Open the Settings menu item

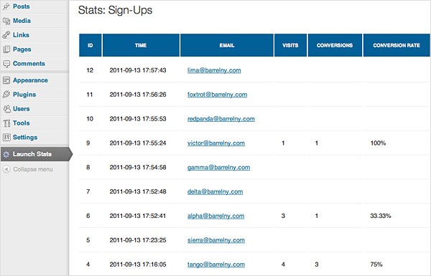(25, 137)
